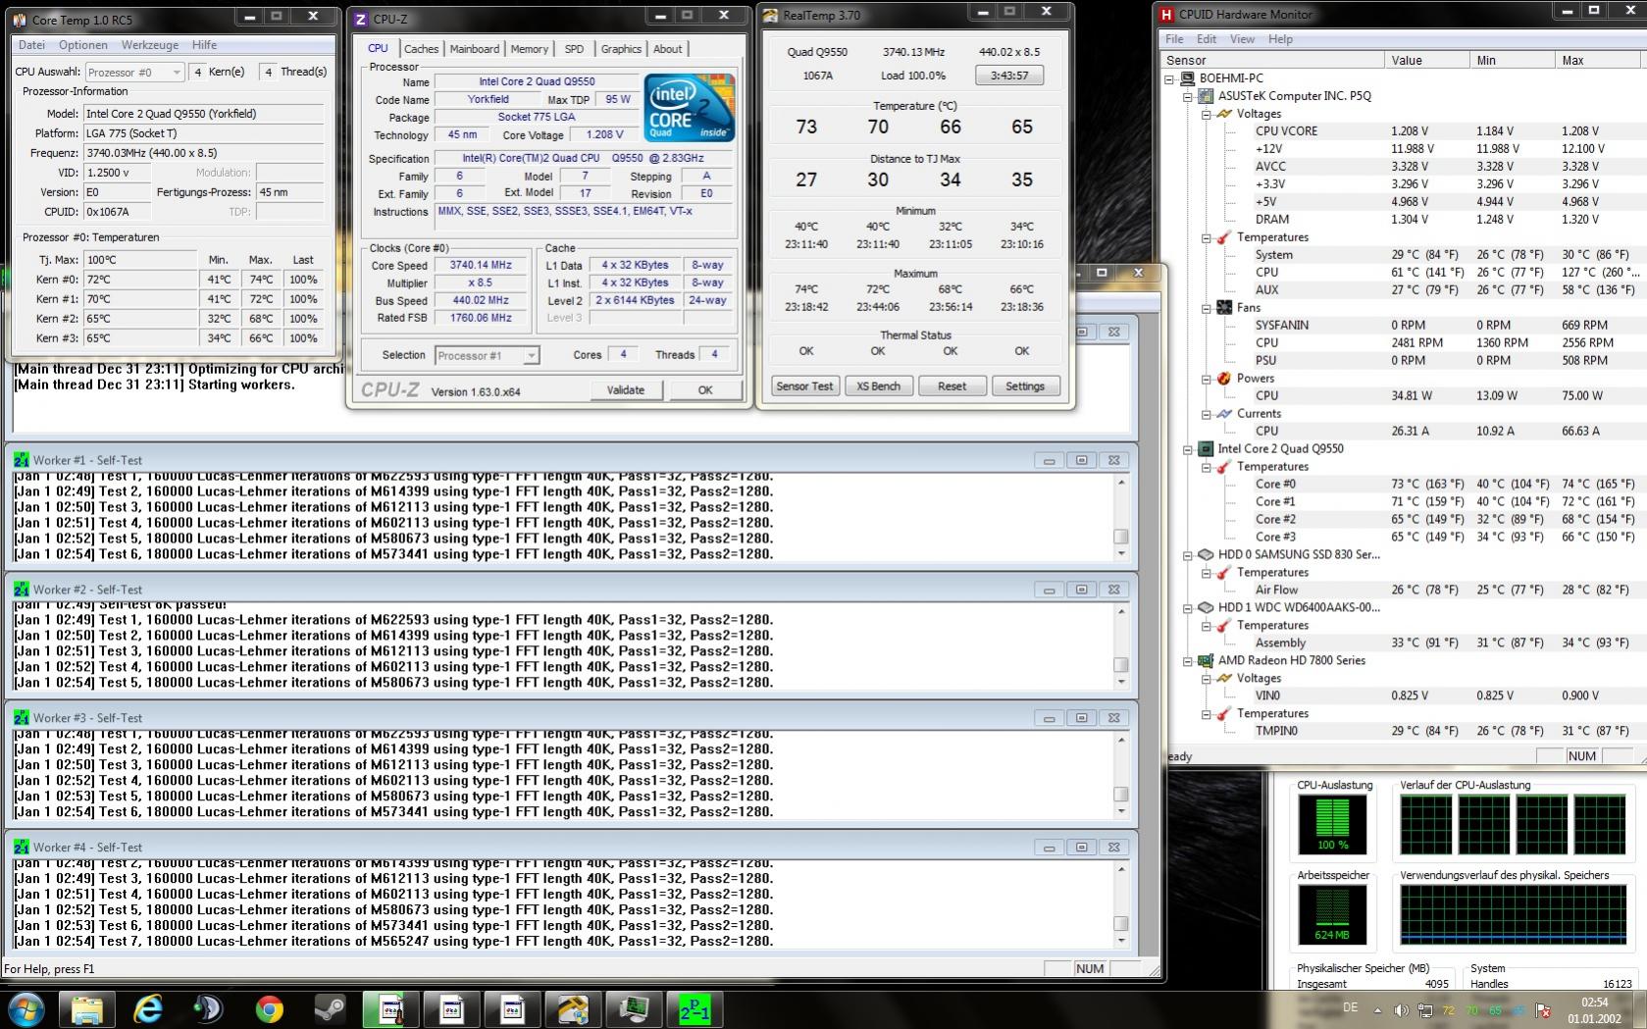Screen dimensions: 1647x1029
Task: Switch to the Mainboard tab in CPU-Z
Action: point(475,49)
